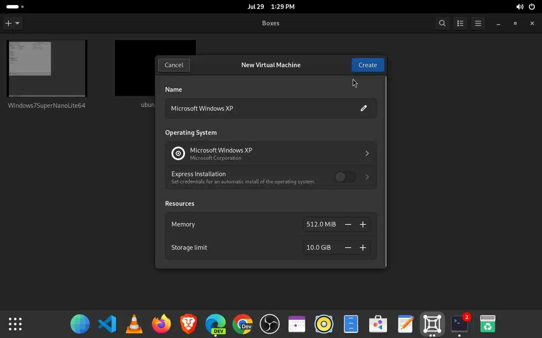Click the Windows7SuperNanoLite64 label

[x=47, y=105]
